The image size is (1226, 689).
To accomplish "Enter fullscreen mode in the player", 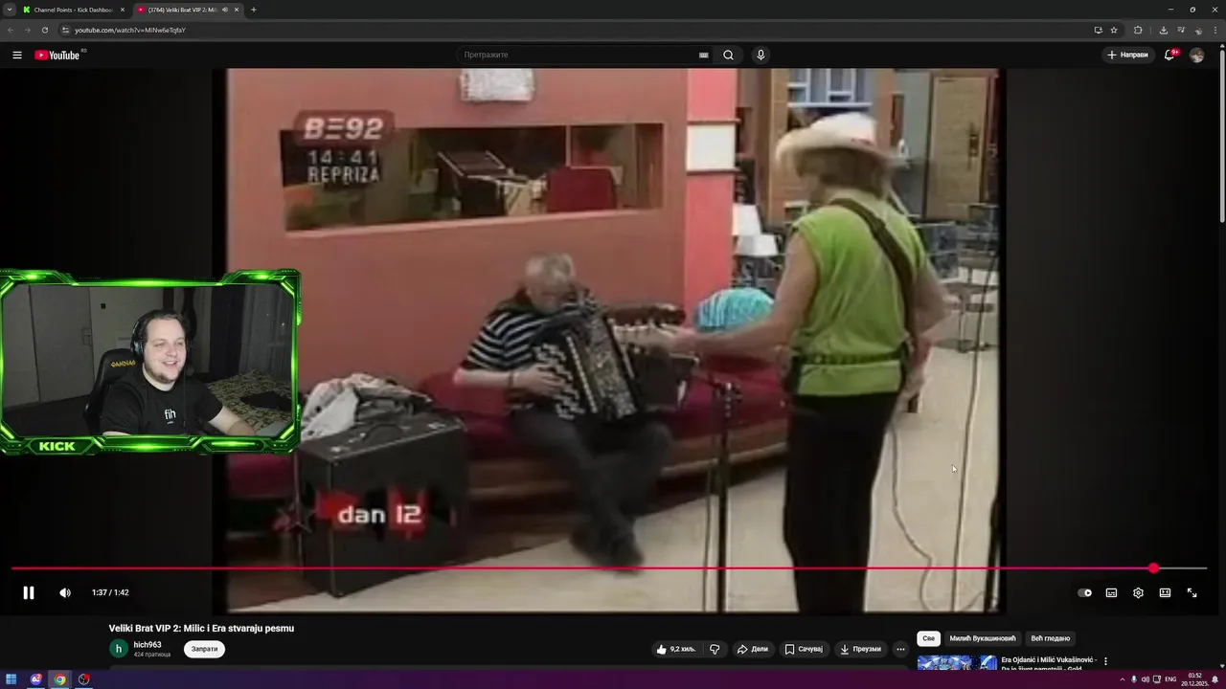I will coord(1192,592).
